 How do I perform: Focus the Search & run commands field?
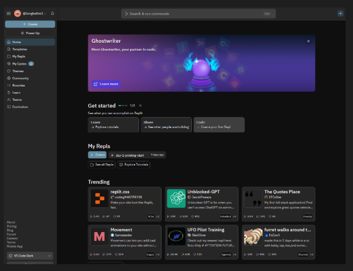[198, 14]
